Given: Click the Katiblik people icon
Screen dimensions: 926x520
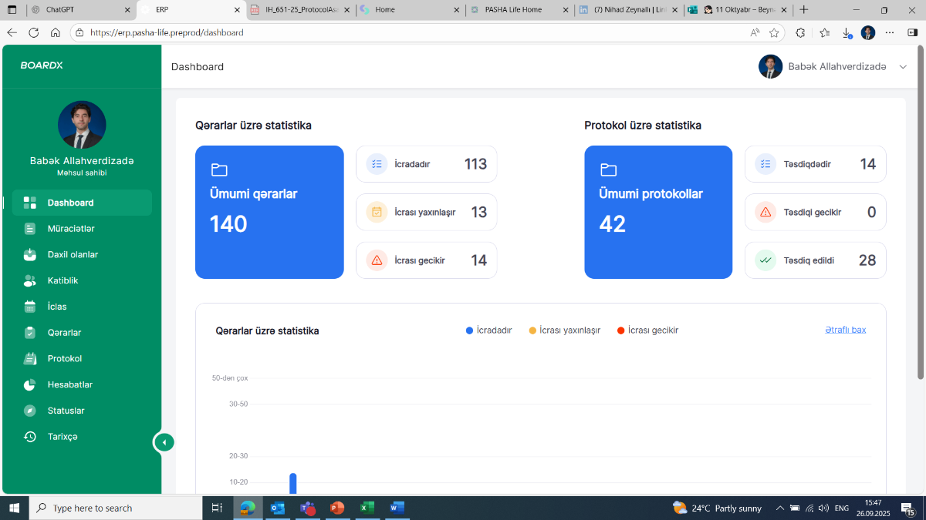Looking at the screenshot, I should (30, 280).
